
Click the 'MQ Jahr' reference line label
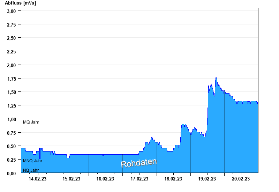pos(31,122)
